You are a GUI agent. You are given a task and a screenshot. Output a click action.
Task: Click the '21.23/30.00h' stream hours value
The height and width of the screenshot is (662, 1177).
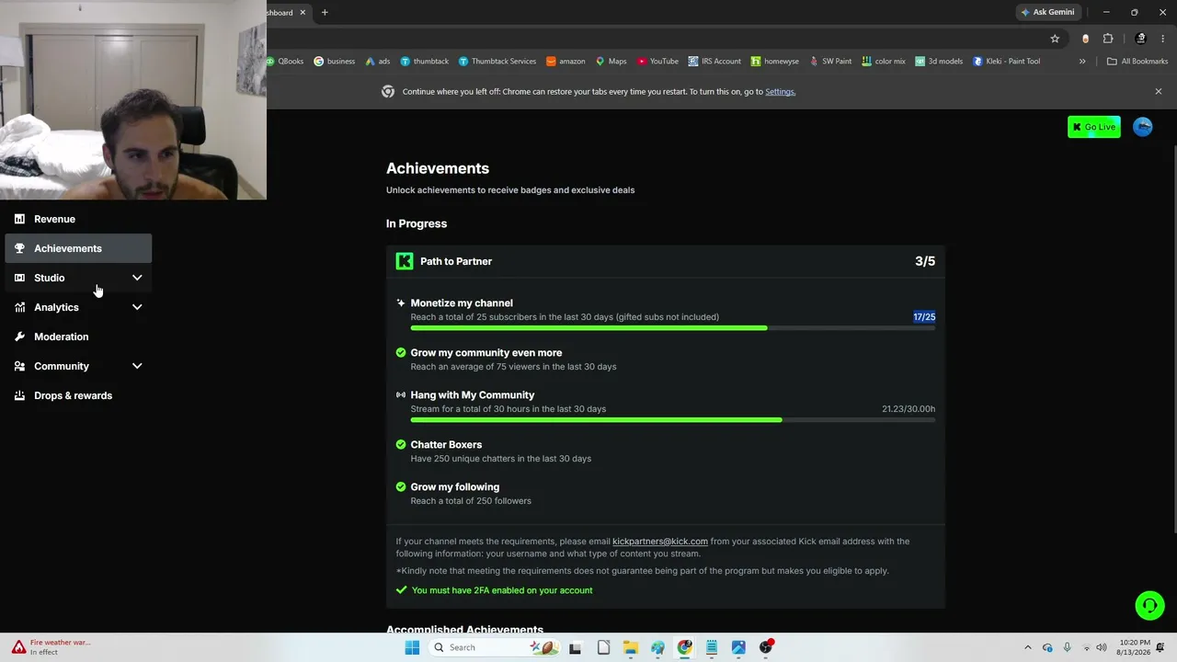(x=908, y=409)
